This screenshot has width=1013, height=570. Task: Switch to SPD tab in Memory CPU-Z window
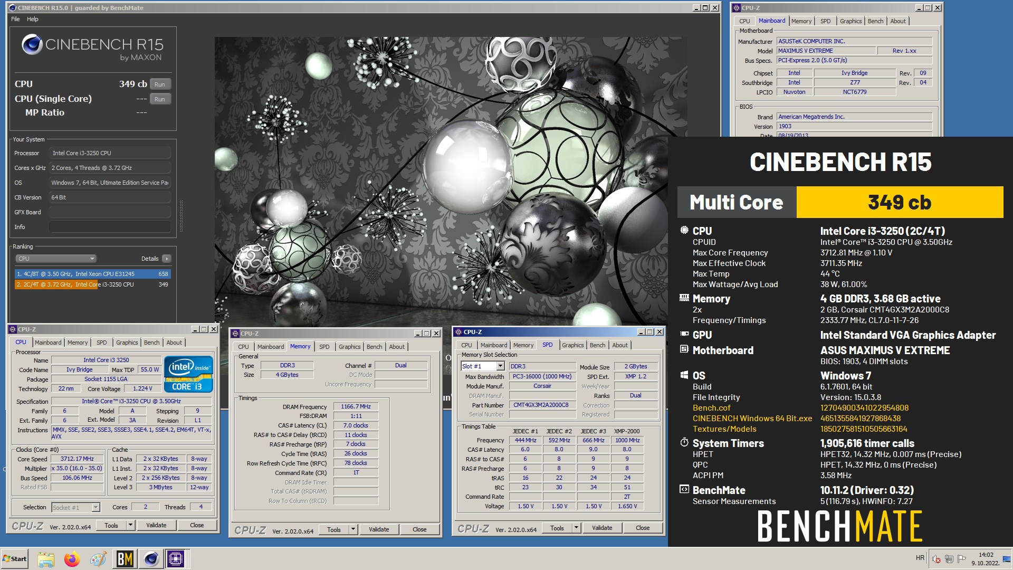tap(324, 347)
